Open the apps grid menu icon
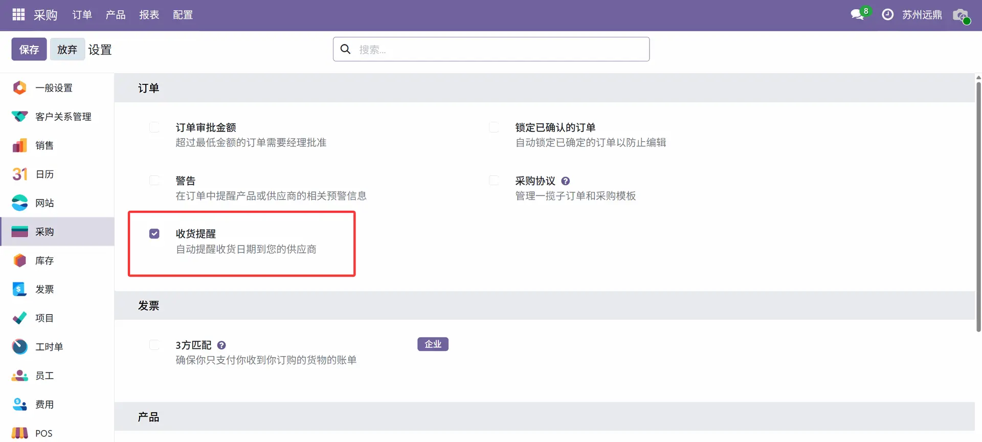Viewport: 982px width, 442px height. pos(18,15)
